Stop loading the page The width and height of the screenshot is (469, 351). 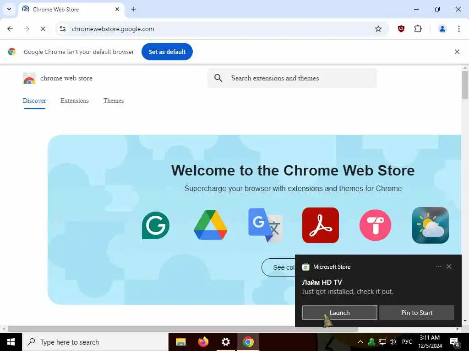(43, 29)
